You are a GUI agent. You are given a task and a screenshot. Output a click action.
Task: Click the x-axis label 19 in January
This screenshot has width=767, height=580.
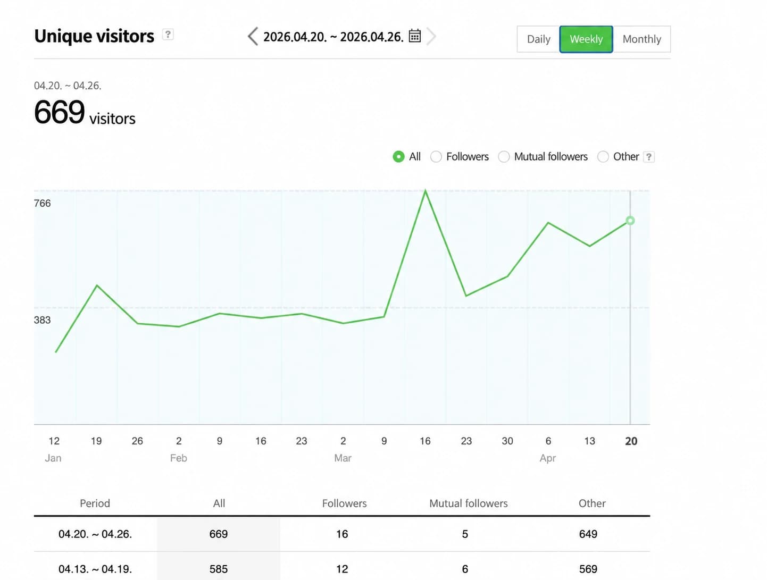tap(96, 441)
